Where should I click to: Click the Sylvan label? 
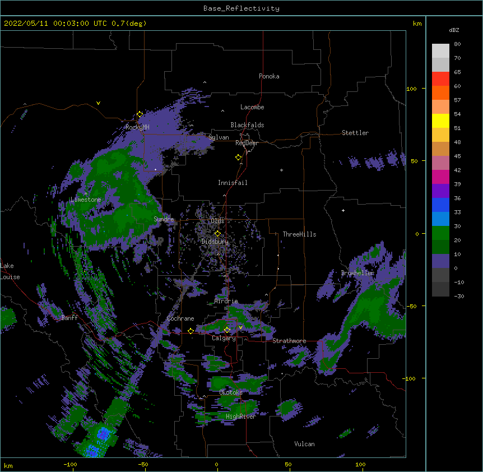pyautogui.click(x=219, y=137)
